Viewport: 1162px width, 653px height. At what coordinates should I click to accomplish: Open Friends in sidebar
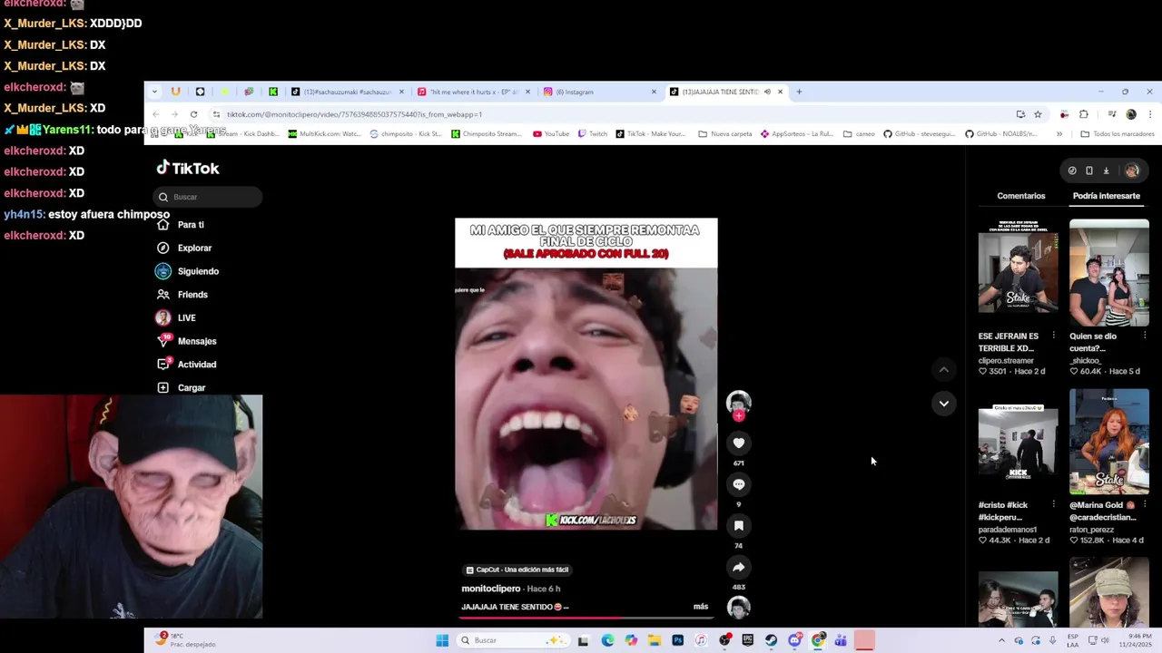[x=182, y=295]
